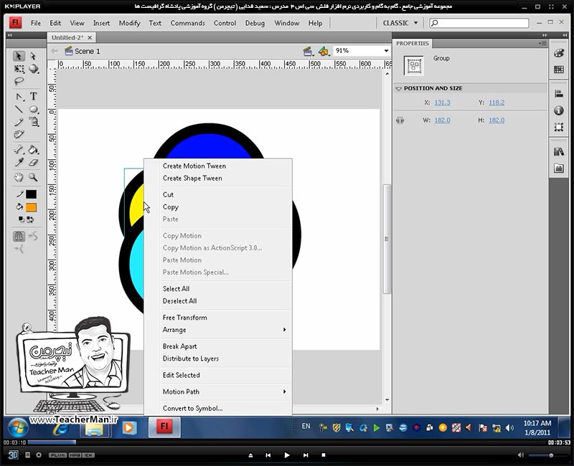
Task: Open the Edit Scene dropdown button
Action: [309, 51]
